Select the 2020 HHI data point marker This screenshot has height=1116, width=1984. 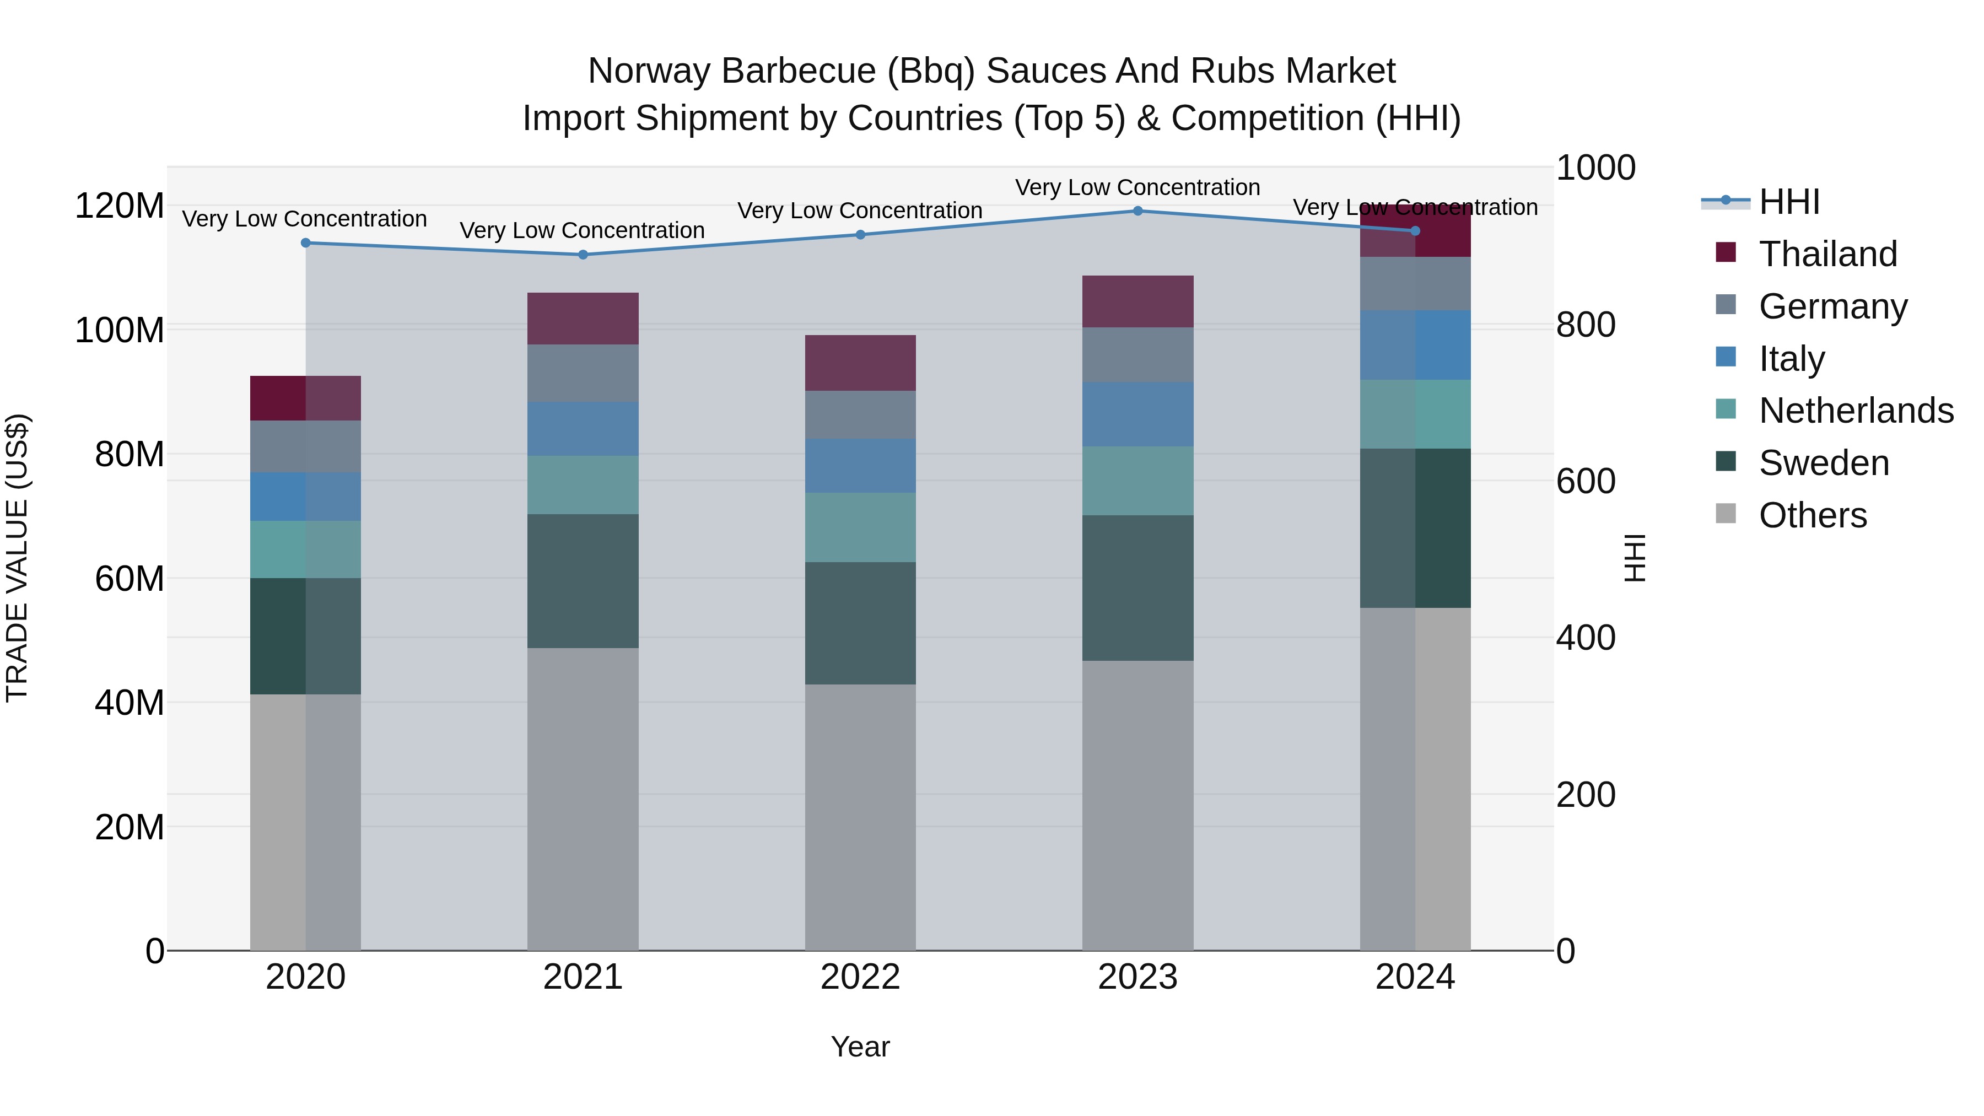pos(306,242)
